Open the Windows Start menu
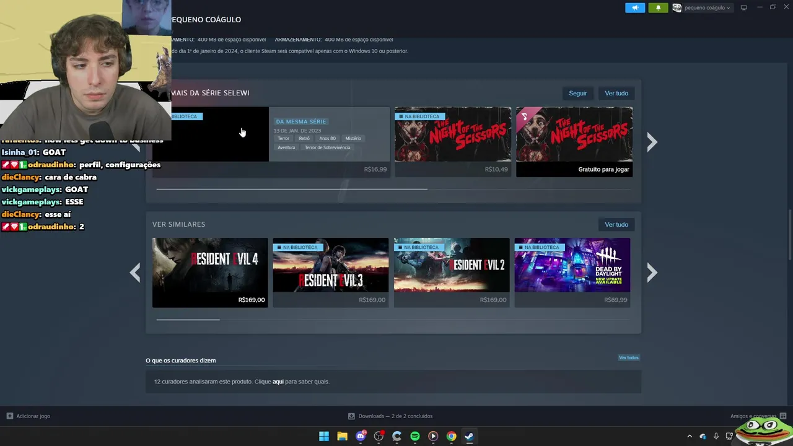793x446 pixels. 324,436
